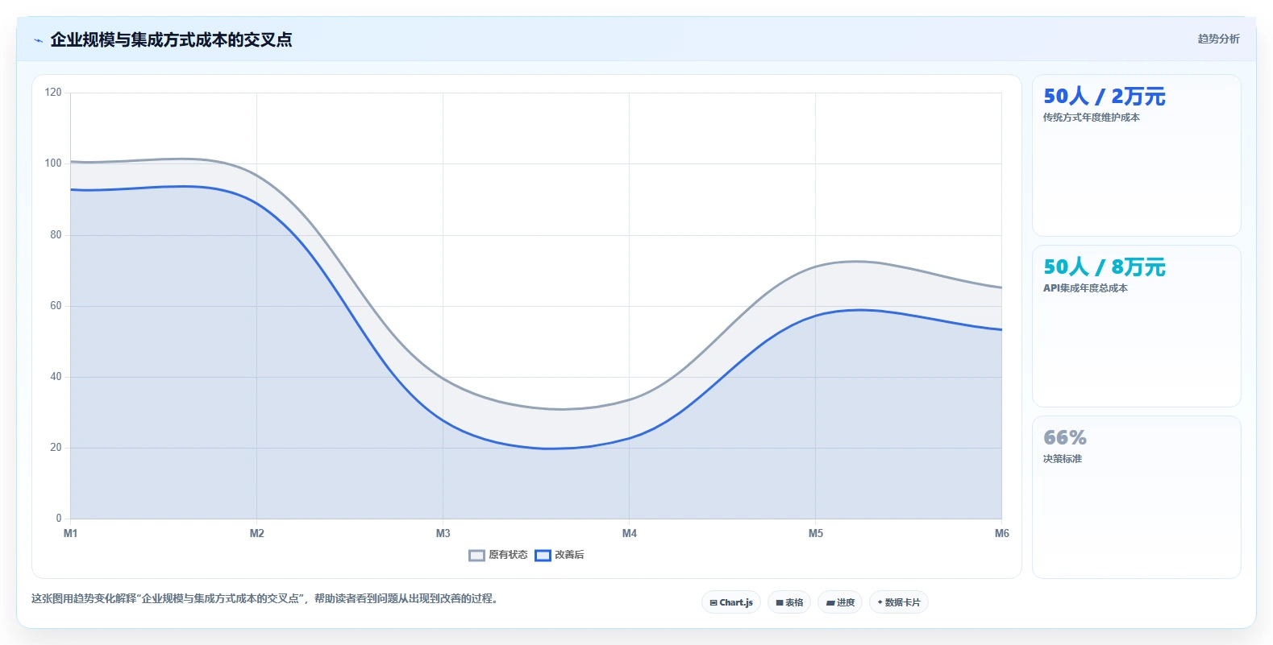The image size is (1273, 645).
Task: Click the M6 x-axis label
Action: [1002, 533]
